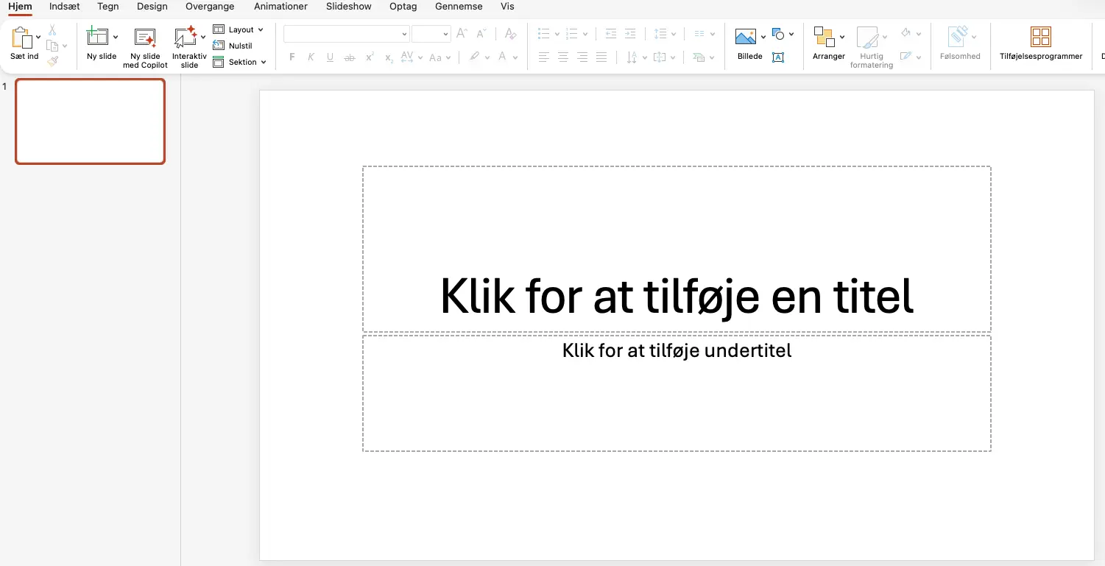Click the copy icon beside Sæt ind
The image size is (1105, 566).
point(52,46)
